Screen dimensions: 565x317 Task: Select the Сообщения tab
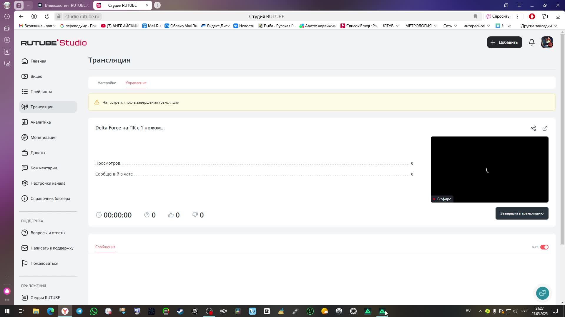(105, 247)
